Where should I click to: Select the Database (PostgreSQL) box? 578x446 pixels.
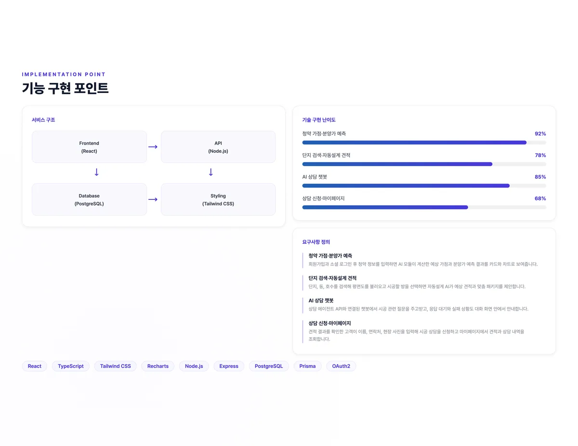[89, 199]
